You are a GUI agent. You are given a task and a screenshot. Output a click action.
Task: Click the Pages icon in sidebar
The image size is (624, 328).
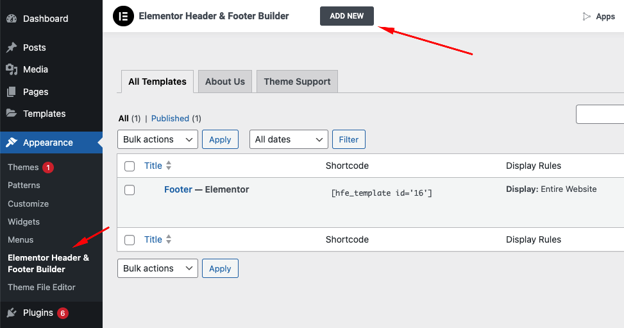click(x=12, y=92)
